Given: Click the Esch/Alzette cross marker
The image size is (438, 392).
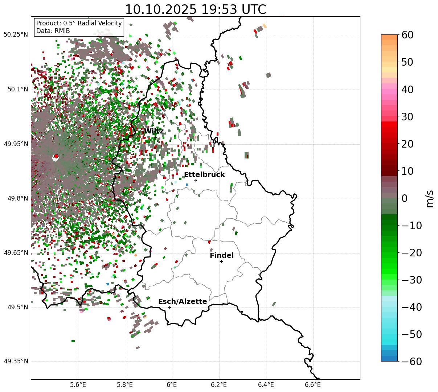Looking at the screenshot, I should pyautogui.click(x=169, y=308).
